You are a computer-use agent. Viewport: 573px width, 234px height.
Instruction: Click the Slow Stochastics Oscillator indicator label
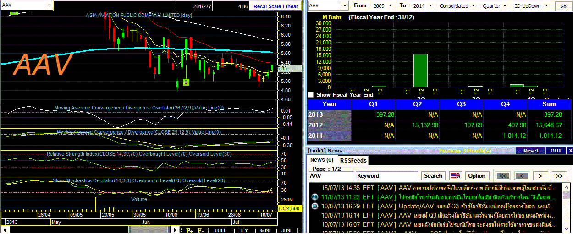pyautogui.click(x=139, y=181)
